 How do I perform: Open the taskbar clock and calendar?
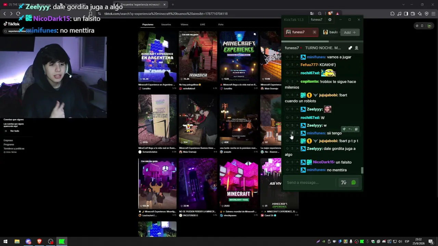418,242
